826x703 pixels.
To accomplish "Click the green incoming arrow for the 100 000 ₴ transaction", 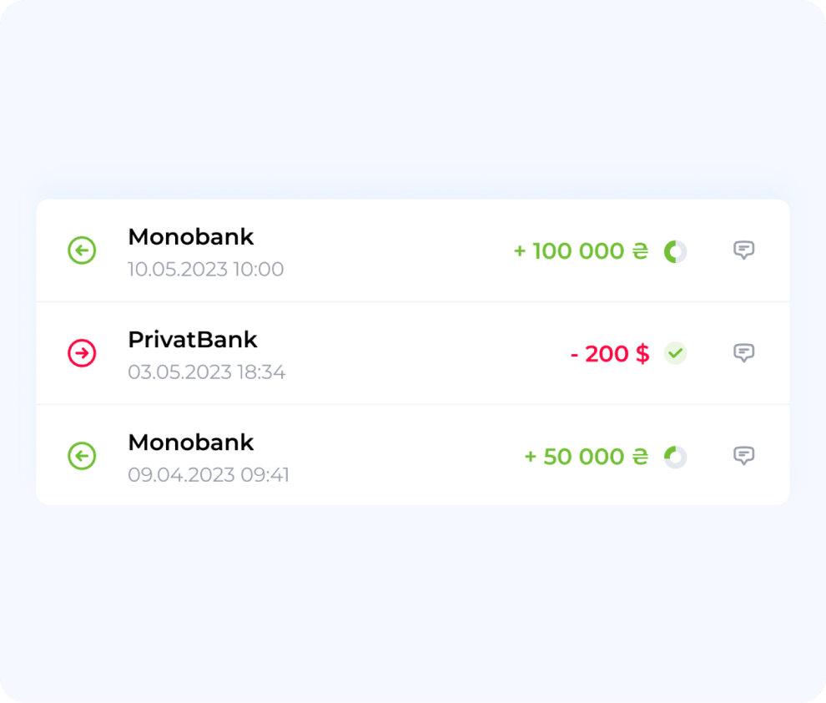I will pos(82,250).
